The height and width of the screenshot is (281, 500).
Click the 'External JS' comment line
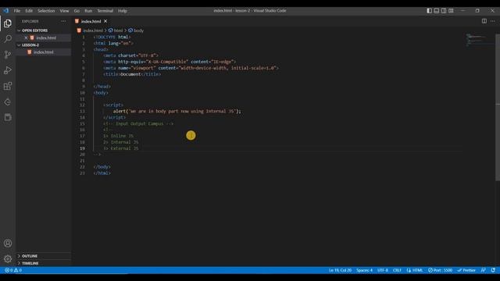(121, 148)
